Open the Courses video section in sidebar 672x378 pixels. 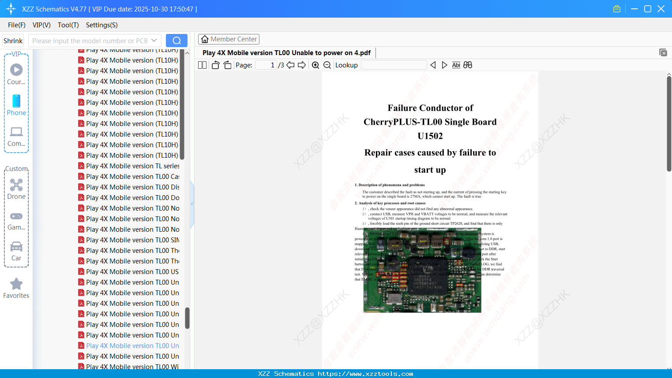coord(16,74)
